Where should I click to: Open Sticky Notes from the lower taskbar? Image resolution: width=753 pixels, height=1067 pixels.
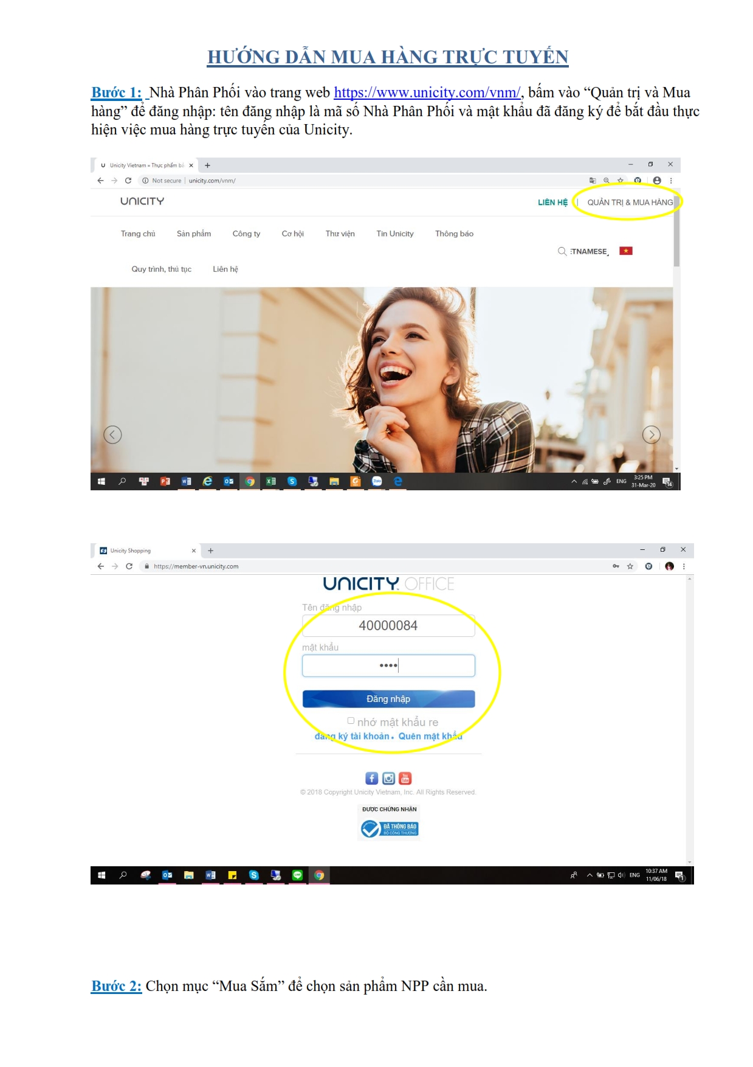tap(232, 875)
